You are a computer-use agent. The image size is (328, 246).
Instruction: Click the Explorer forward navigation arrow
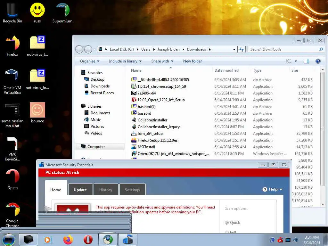pyautogui.click(x=88, y=49)
